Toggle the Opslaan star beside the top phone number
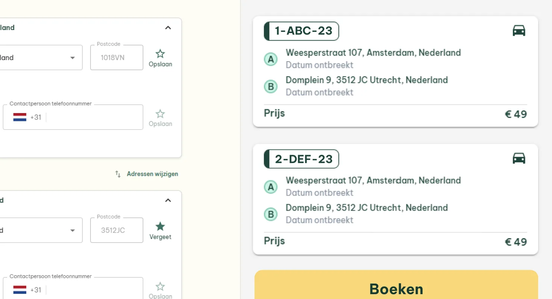 coord(160,113)
